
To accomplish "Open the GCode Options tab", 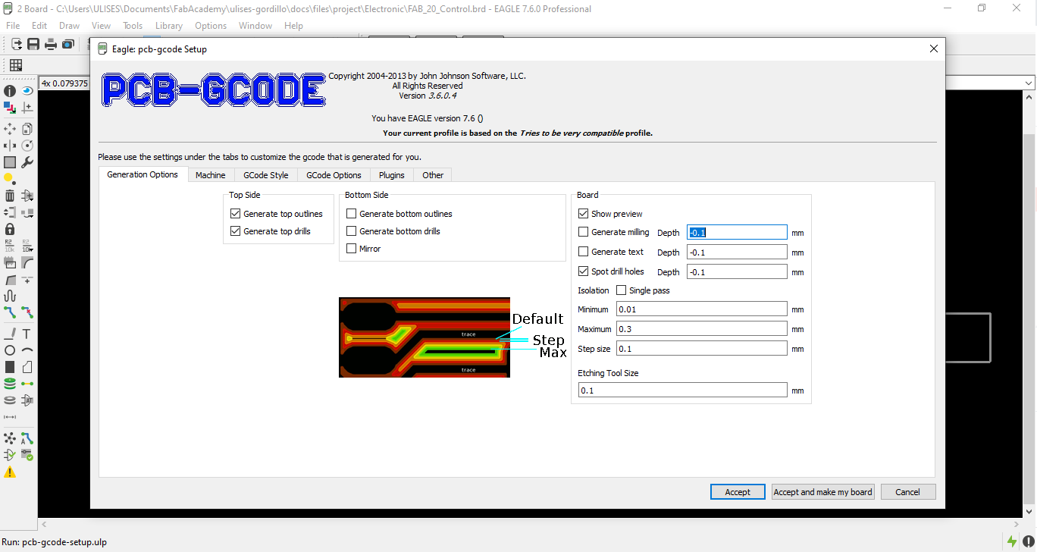I will (334, 175).
